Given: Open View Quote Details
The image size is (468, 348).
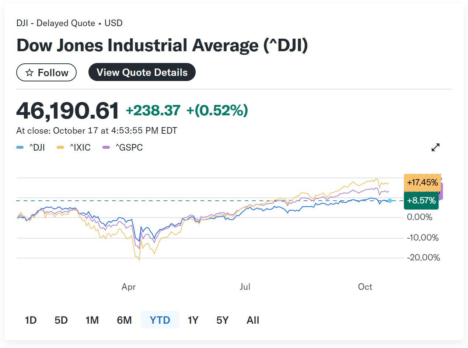Looking at the screenshot, I should coord(142,73).
